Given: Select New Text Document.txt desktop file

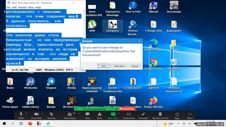Looking at the screenshot, I should pyautogui.click(x=174, y=85).
